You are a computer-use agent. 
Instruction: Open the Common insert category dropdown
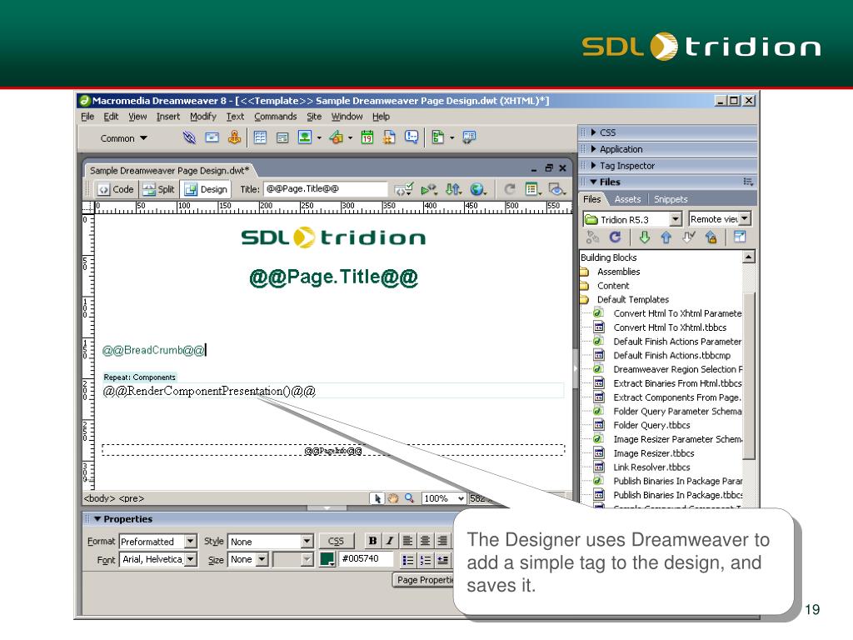point(123,138)
